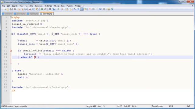This screenshot has width=195, height=109.
Task: Click run macro multiple times icon
Action: coord(101,9)
